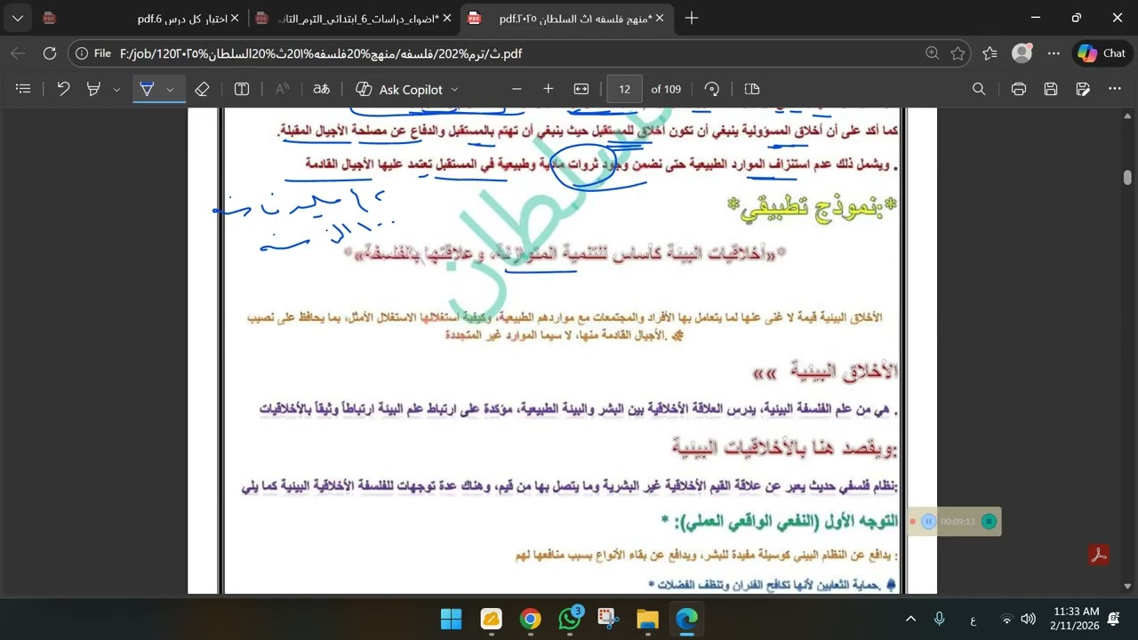Open a new browser tab
The height and width of the screenshot is (640, 1138).
[692, 18]
